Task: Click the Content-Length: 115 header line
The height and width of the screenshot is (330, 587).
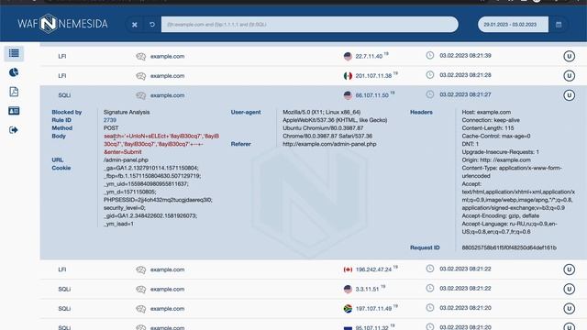Action: (488, 128)
